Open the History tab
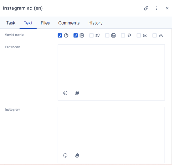The height and width of the screenshot is (165, 172). point(95,23)
